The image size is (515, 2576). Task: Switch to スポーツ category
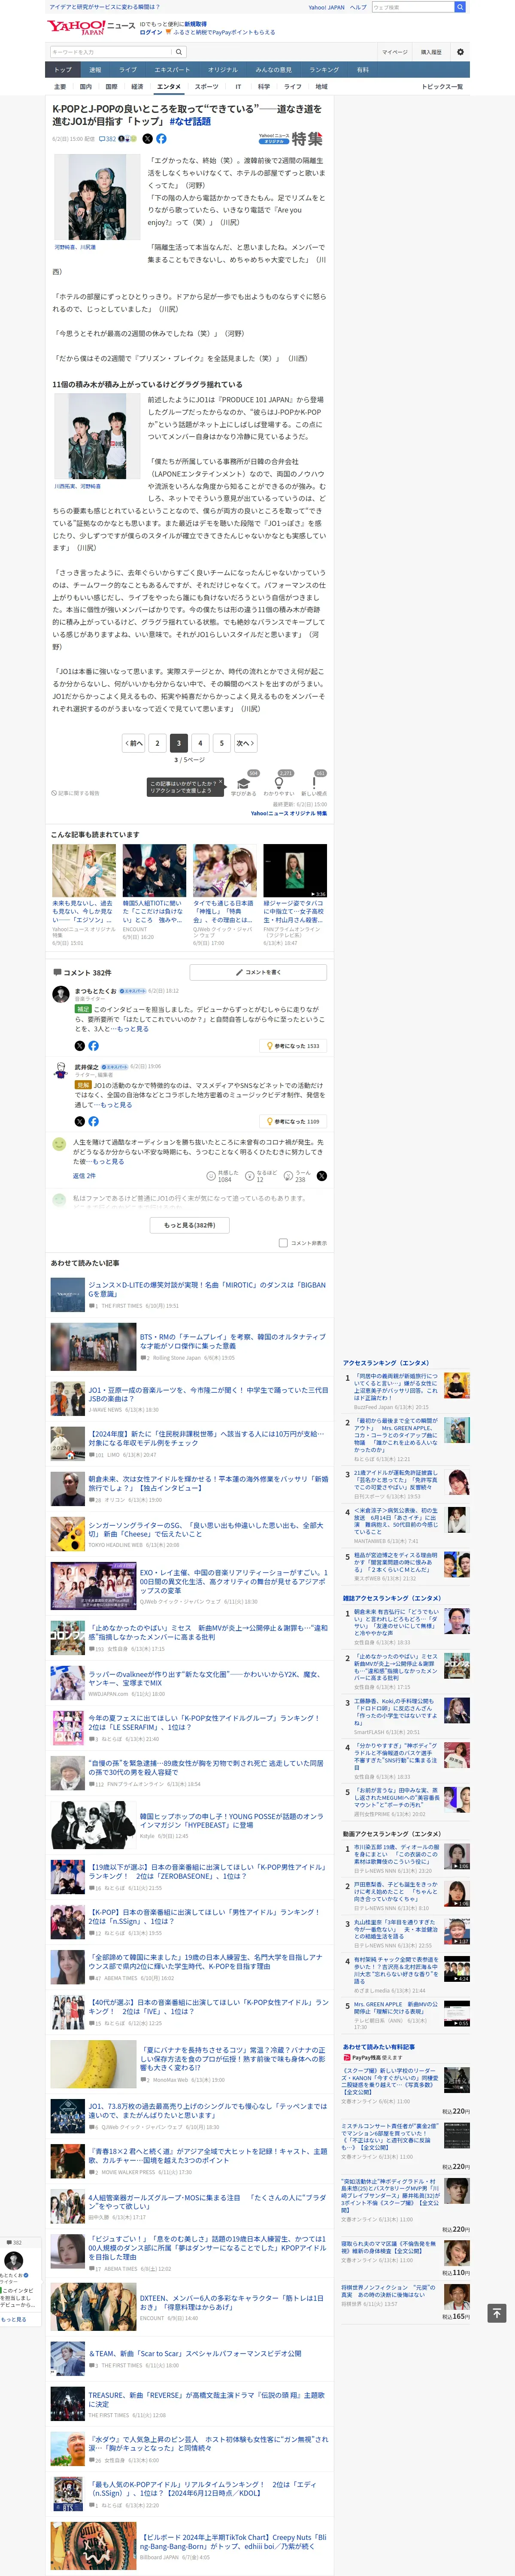(x=206, y=87)
